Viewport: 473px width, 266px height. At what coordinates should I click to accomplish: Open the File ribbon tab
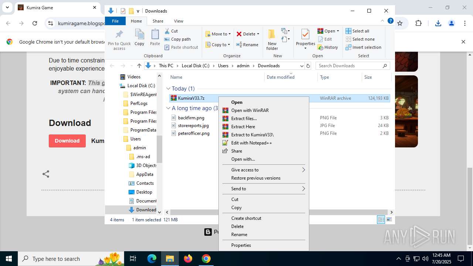click(x=115, y=21)
